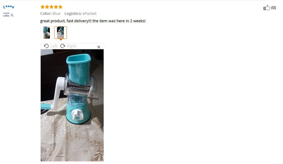
Task: Open reviewer L***v's profile name
Action: click(9, 7)
